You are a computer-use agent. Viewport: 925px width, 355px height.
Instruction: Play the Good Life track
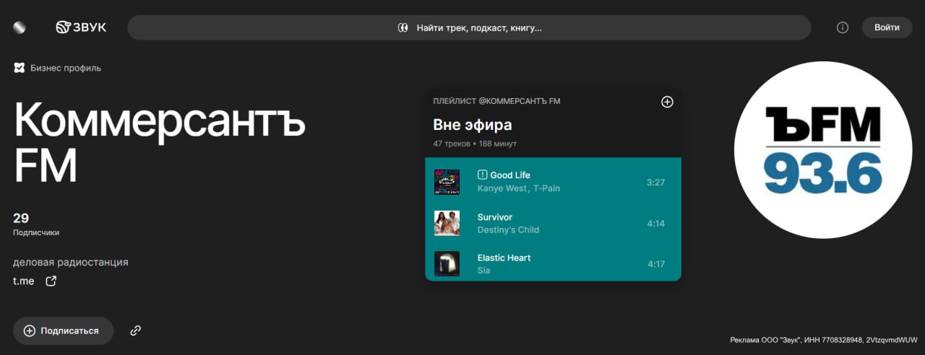[510, 175]
